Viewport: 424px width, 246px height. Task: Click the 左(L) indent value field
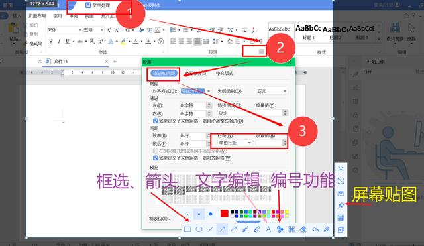click(193, 105)
